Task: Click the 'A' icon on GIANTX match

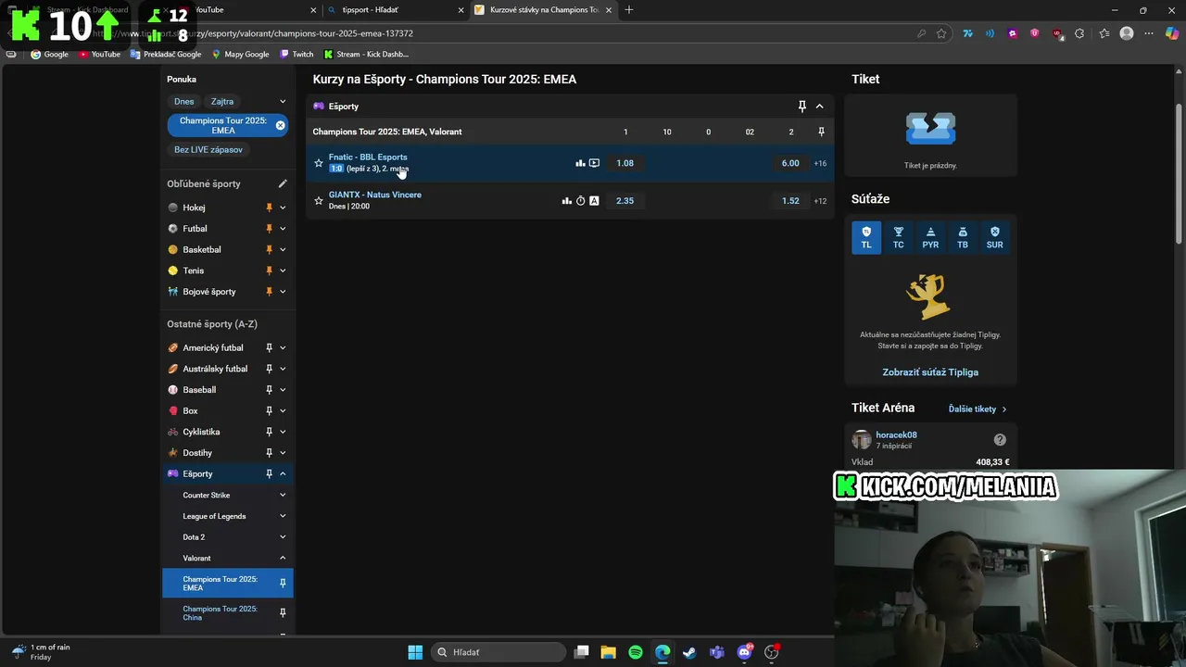Action: [x=594, y=200]
